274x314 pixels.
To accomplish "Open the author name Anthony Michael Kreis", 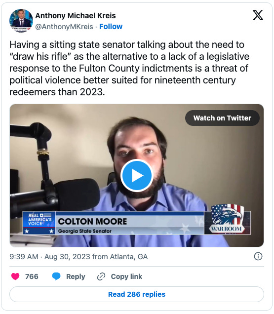I will click(x=76, y=16).
